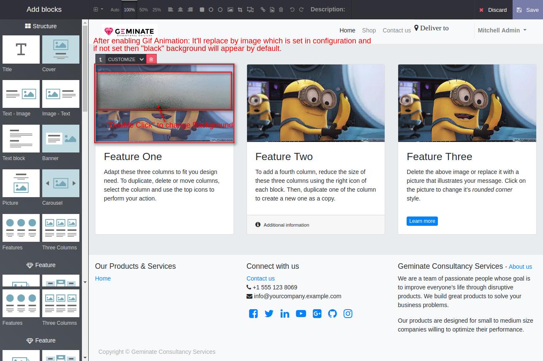Click the red trash icon beside Customize
The image size is (543, 361).
151,59
